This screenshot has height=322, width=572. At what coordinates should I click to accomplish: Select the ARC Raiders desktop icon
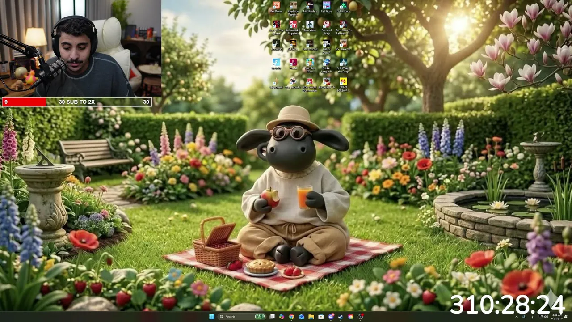click(310, 7)
